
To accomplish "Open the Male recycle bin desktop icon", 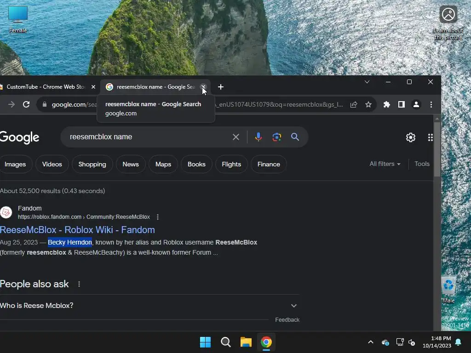I will (448, 290).
